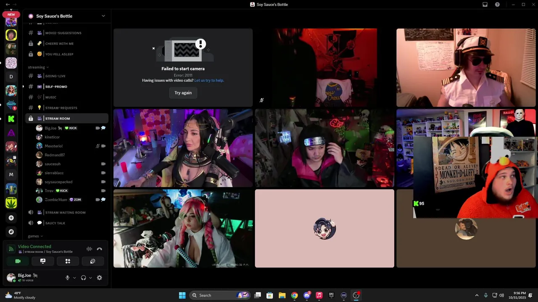Open connection signal details icon
Image resolution: width=538 pixels, height=302 pixels.
pos(11,249)
